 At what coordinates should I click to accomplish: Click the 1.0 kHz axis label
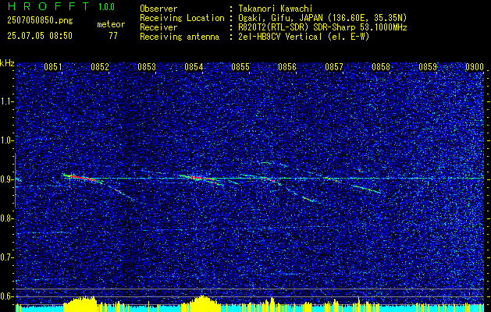[7, 141]
